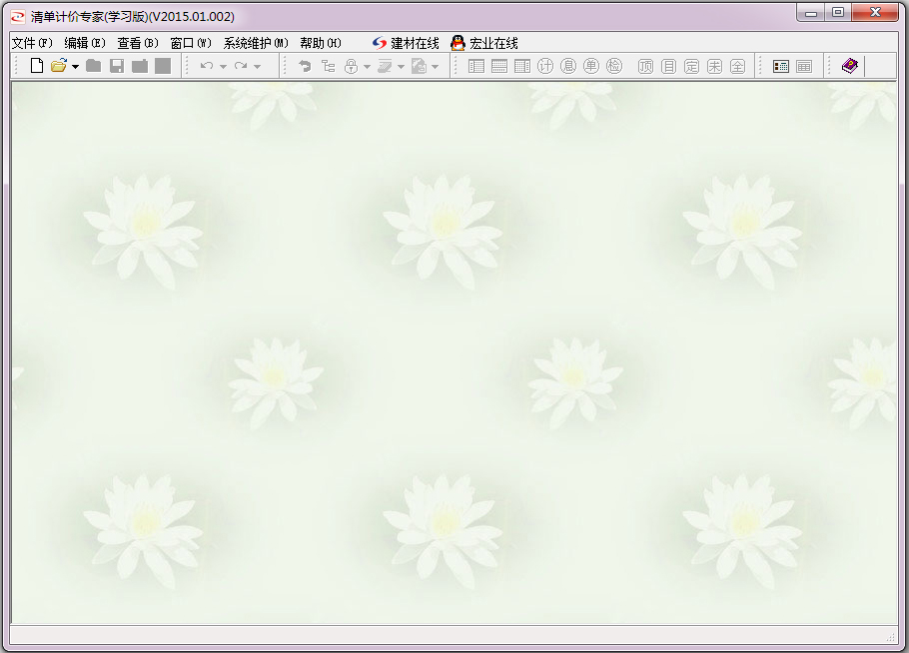The width and height of the screenshot is (909, 653).
Task: Click the Save disk icon
Action: pos(117,66)
